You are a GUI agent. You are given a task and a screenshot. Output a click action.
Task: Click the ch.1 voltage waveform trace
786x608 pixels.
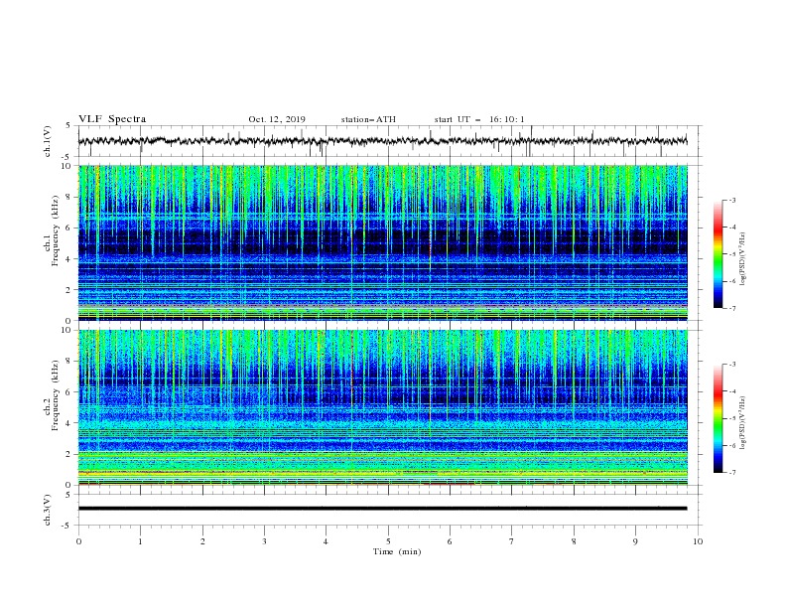click(x=382, y=141)
